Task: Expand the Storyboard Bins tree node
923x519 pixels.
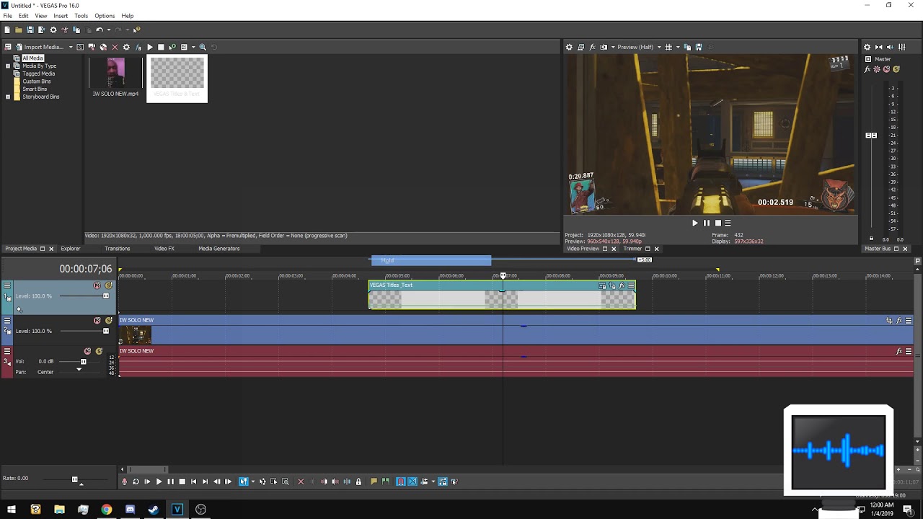Action: 8,96
